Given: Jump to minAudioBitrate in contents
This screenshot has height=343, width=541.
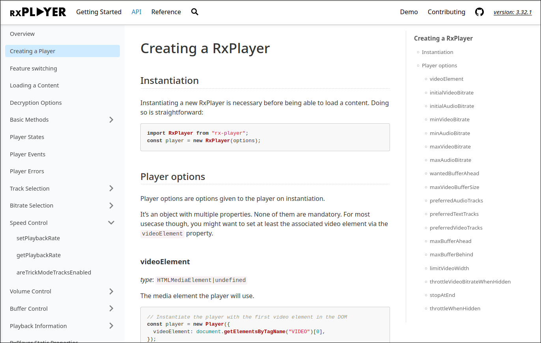Looking at the screenshot, I should point(450,133).
